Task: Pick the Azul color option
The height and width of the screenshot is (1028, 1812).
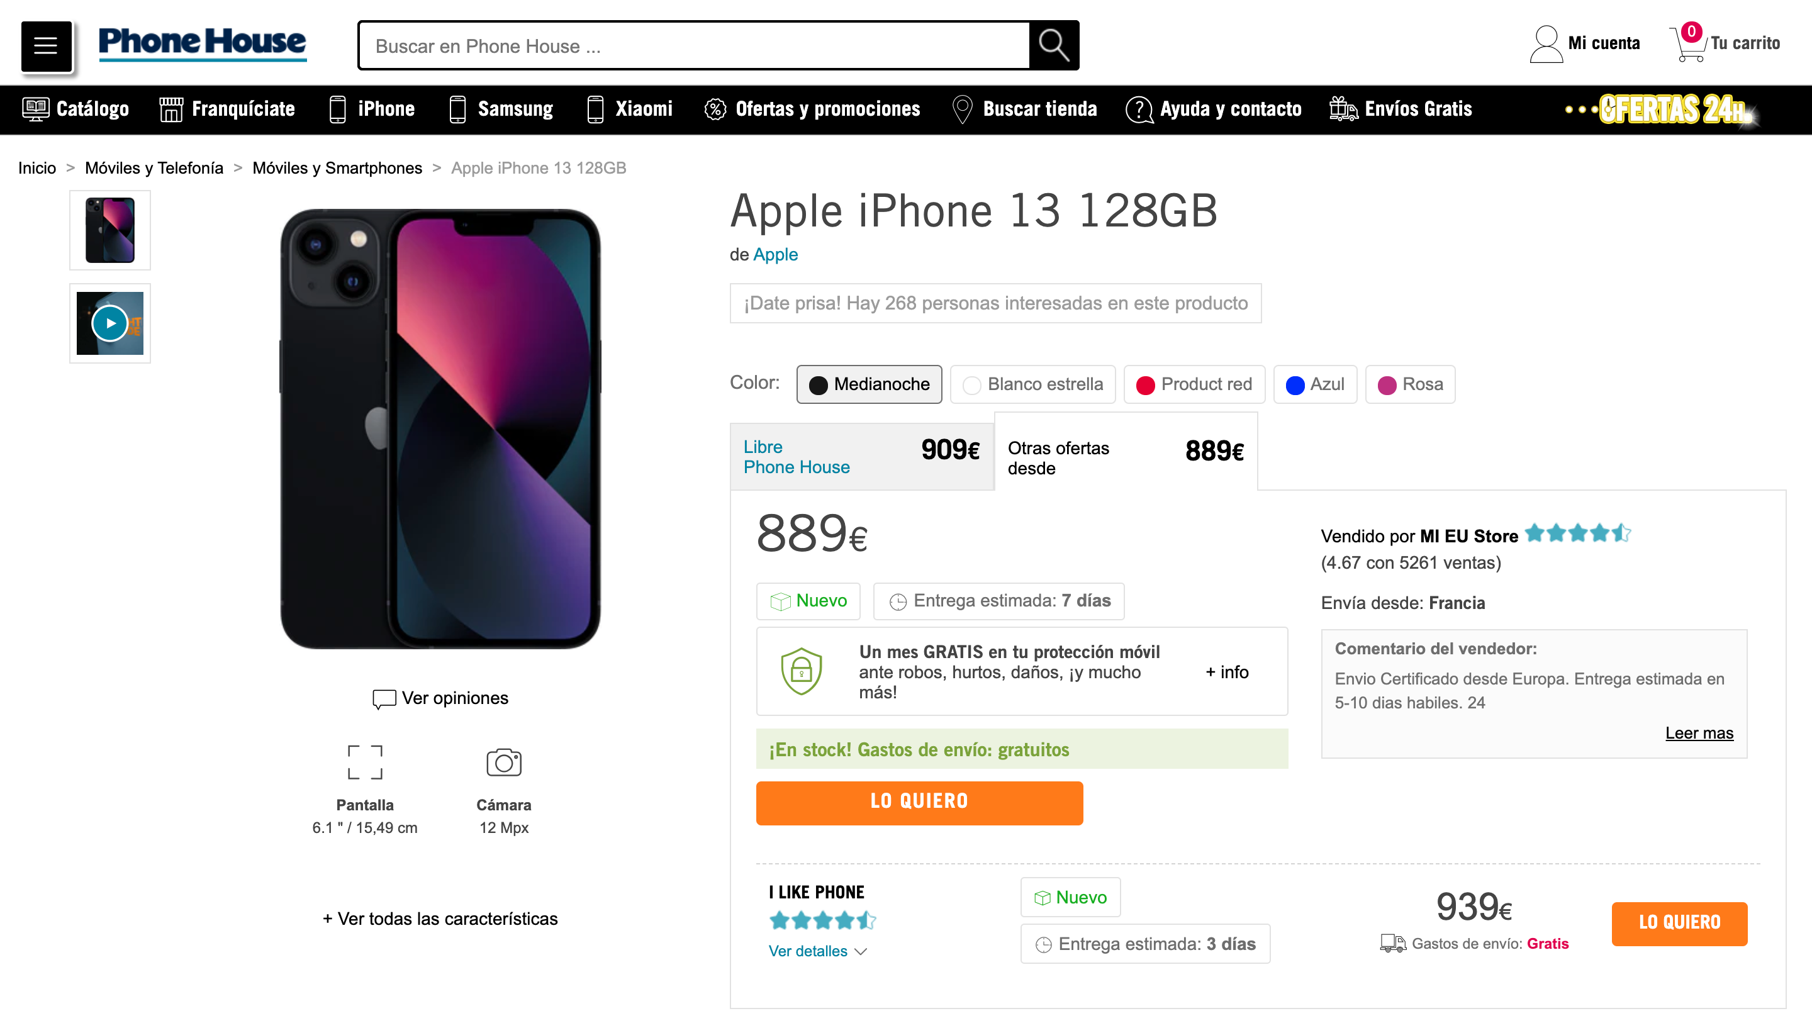Action: [x=1314, y=385]
